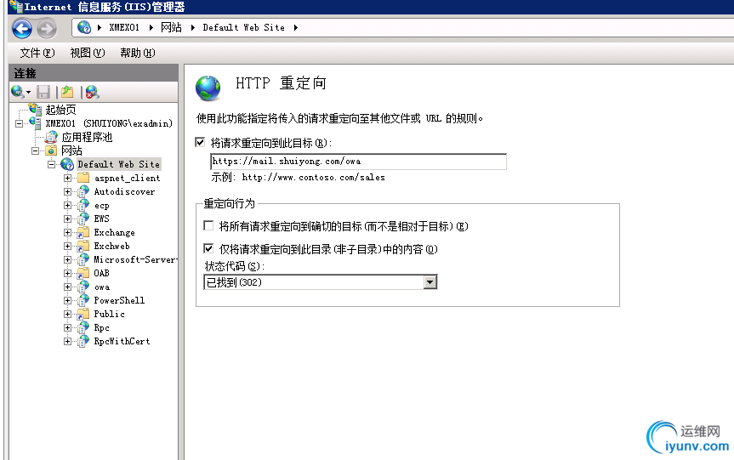
Task: Collapse the Default Web Site node
Action: 52,164
